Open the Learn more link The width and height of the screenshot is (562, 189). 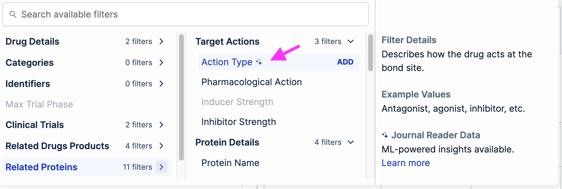[x=405, y=163]
